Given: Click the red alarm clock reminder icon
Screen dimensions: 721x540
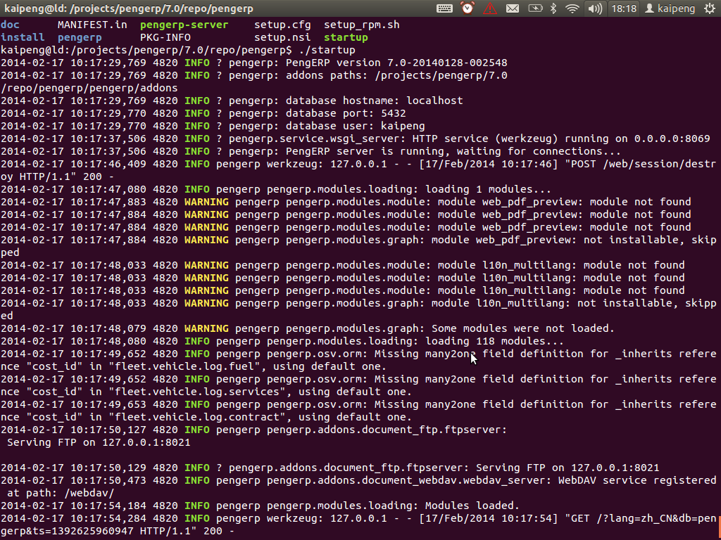Looking at the screenshot, I should click(x=467, y=8).
